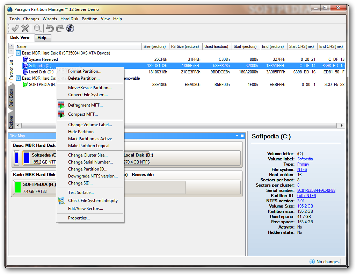The height and width of the screenshot is (275, 356).
Task: Click the green SOFTPEDIA (H:) block in Disk Map
Action: pos(18,187)
